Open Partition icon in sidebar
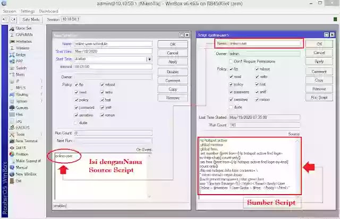Image resolution: width=340 pixels, height=219 pixels. click(12, 154)
